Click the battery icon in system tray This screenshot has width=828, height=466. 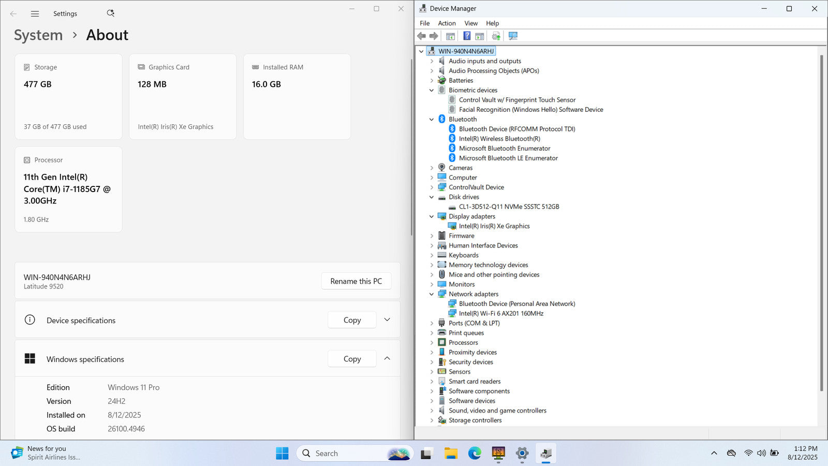point(774,453)
